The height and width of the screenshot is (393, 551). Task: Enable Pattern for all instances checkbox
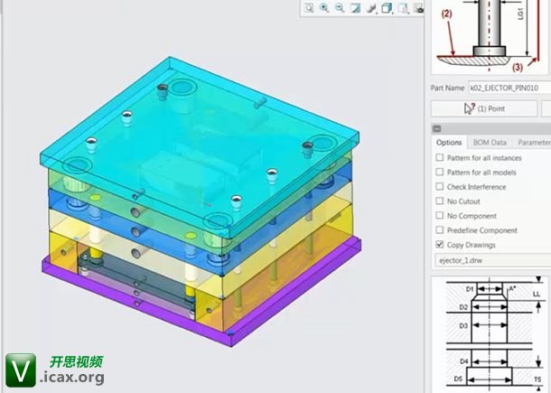[440, 158]
